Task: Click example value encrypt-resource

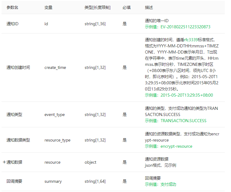Action: [176, 146]
